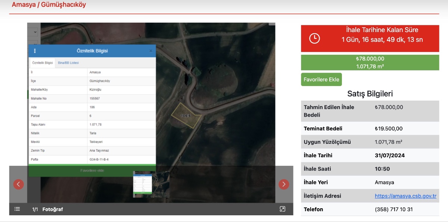Select the Öznitelik Bilgisi tab
Screen dimensions: 448x222
(42, 63)
